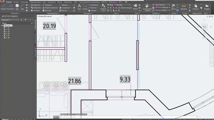The width and height of the screenshot is (214, 120).
Task: Click the Вставить (Paste) icon
Action: 196,7
